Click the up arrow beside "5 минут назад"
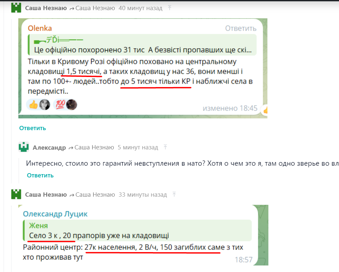The image size is (339, 272). [165, 147]
